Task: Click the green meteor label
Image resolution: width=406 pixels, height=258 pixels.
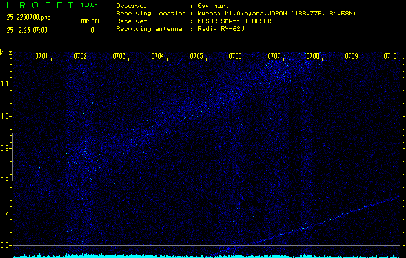Action: pyautogui.click(x=90, y=21)
